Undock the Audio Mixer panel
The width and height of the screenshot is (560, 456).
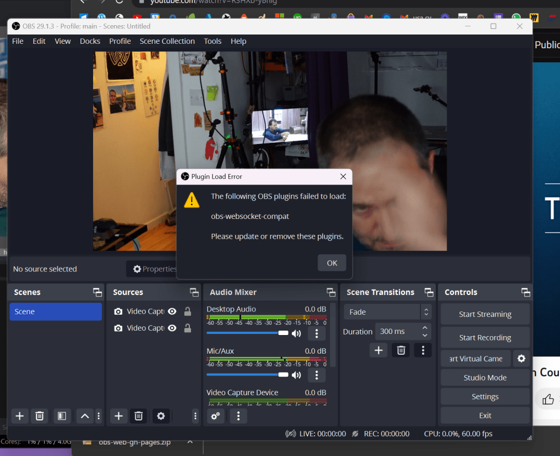point(331,292)
